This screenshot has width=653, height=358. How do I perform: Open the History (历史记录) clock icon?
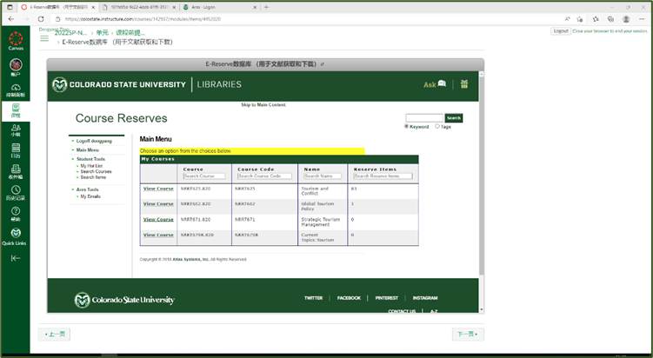pyautogui.click(x=16, y=194)
